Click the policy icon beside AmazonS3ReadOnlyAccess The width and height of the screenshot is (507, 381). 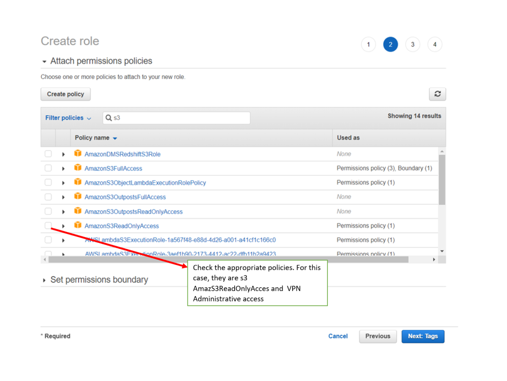(x=78, y=226)
